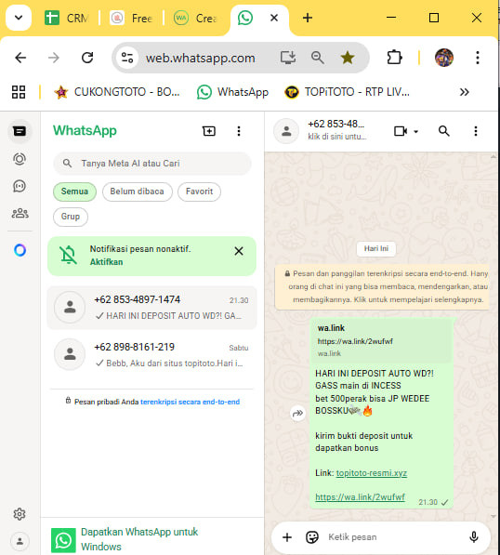Open the contact avatar in chat header
The image size is (500, 555).
pyautogui.click(x=286, y=131)
